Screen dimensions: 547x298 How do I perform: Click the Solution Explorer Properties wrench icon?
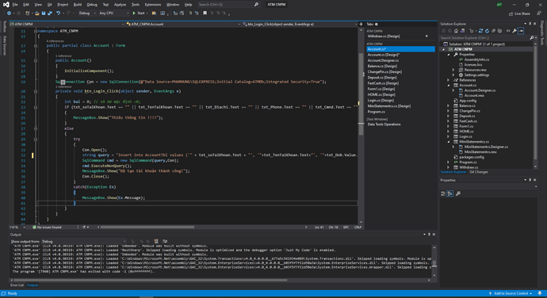point(514,31)
